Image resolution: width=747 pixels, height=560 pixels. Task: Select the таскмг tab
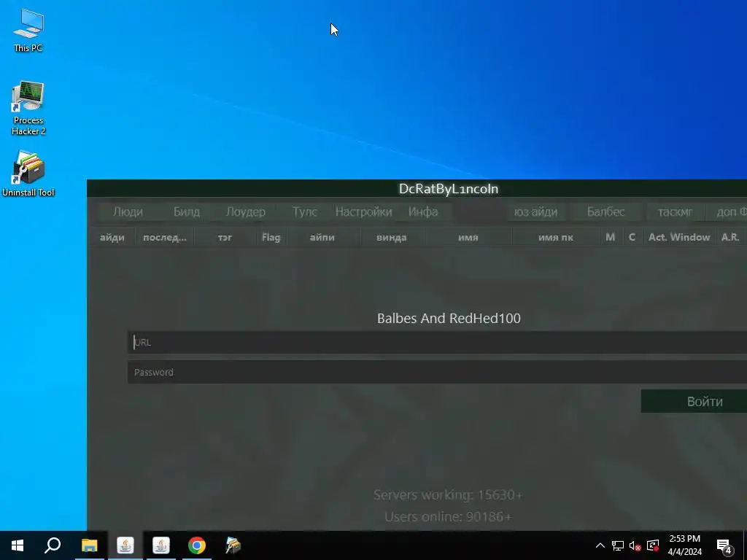(x=675, y=212)
